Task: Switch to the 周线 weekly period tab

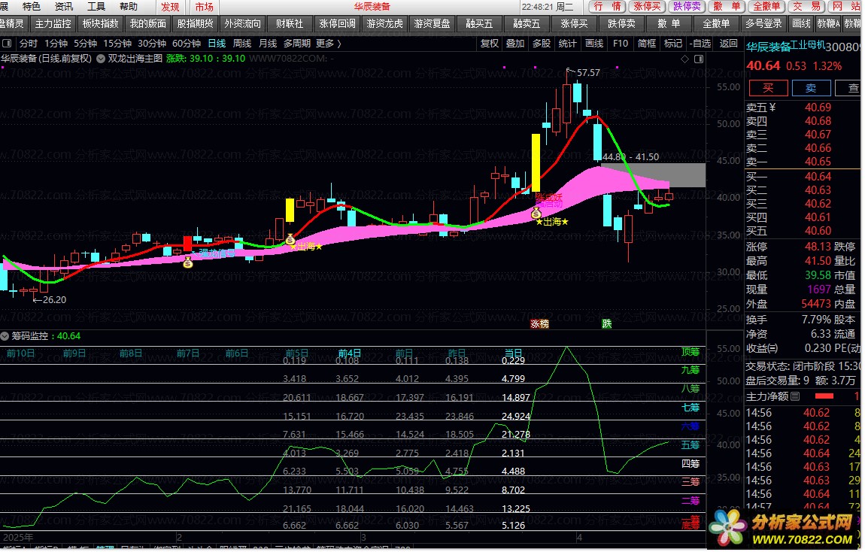Action: pyautogui.click(x=242, y=44)
